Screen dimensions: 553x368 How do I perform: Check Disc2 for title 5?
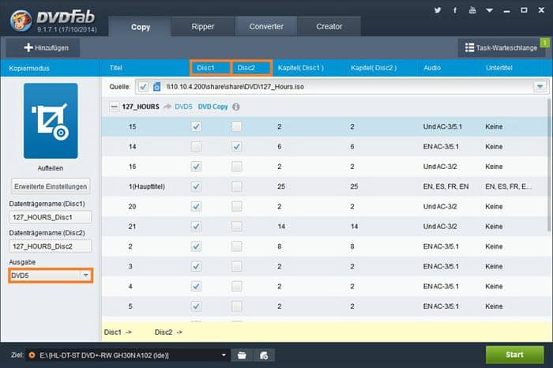(x=237, y=306)
